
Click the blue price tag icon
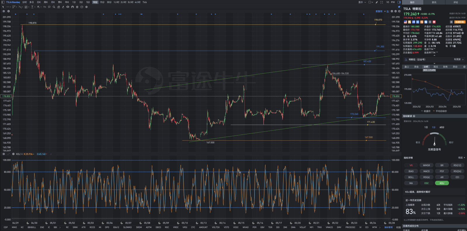point(426,22)
